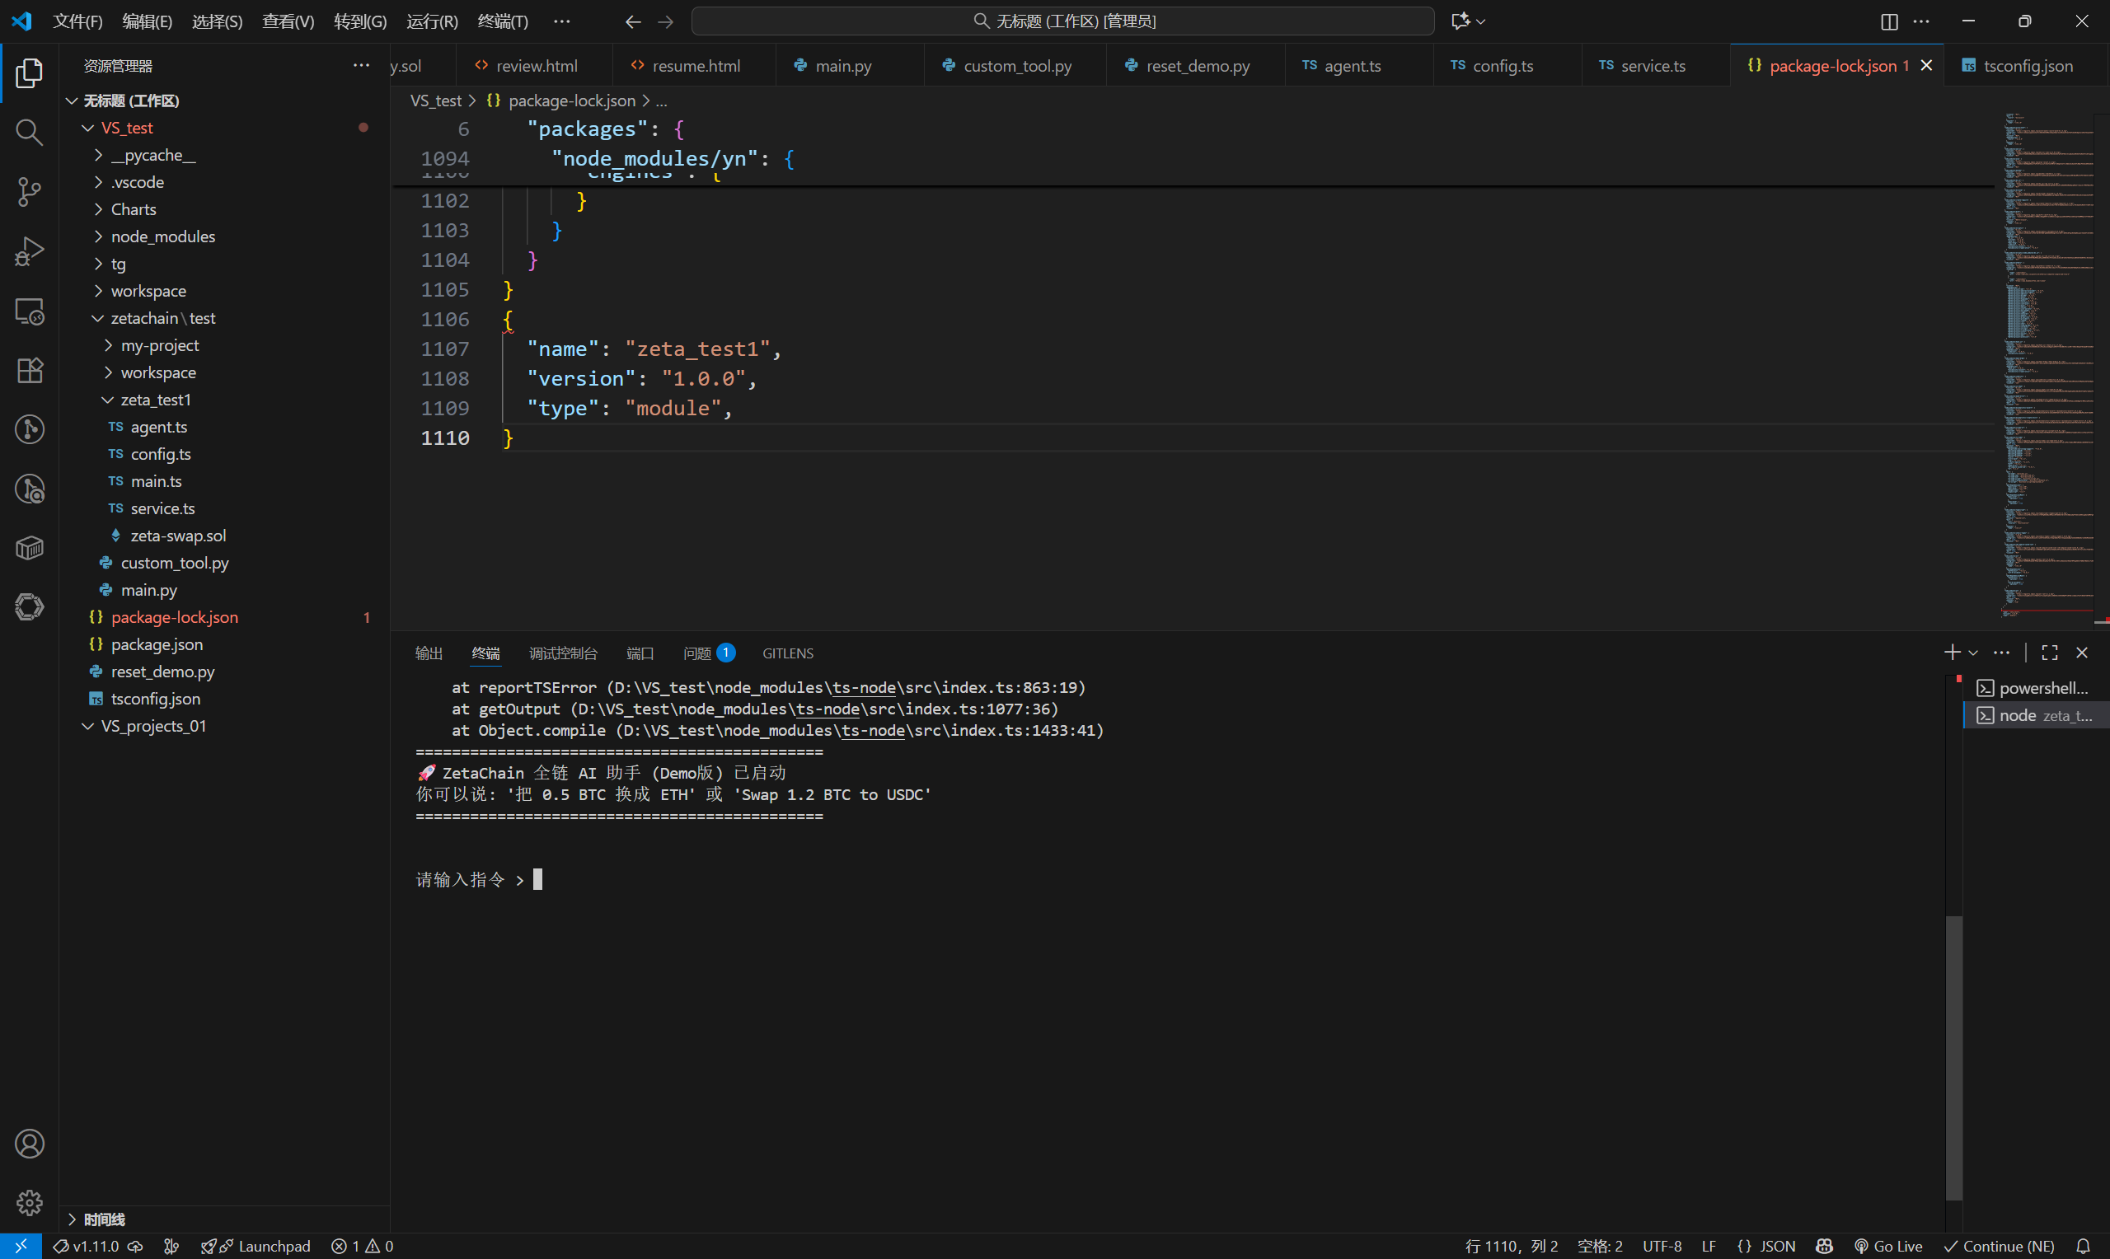Switch to the custom_tool.py tab

(x=1016, y=66)
